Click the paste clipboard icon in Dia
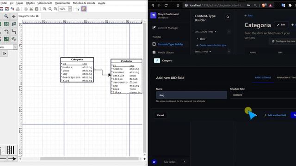The image size is (296, 166). pos(37,9)
